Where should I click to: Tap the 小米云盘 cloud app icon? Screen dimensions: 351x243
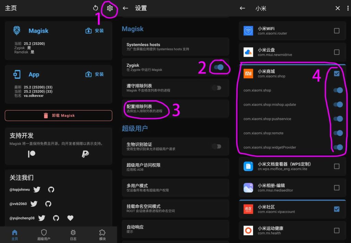click(248, 52)
